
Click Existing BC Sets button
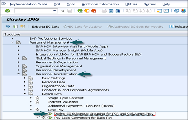point(45,26)
